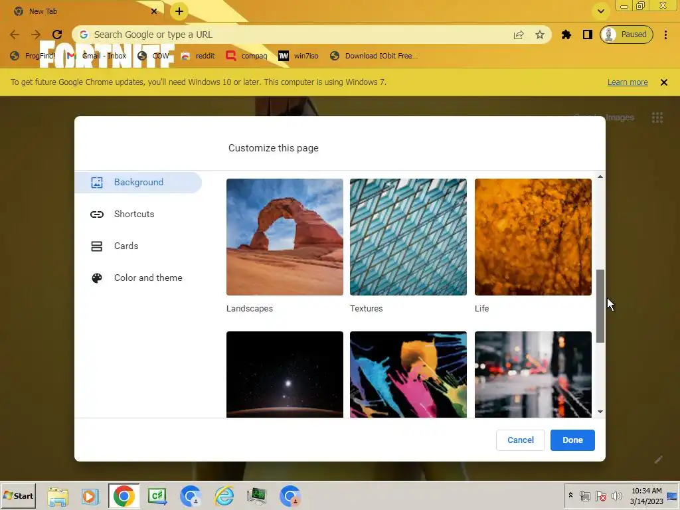Go back using the back arrow

click(15, 35)
